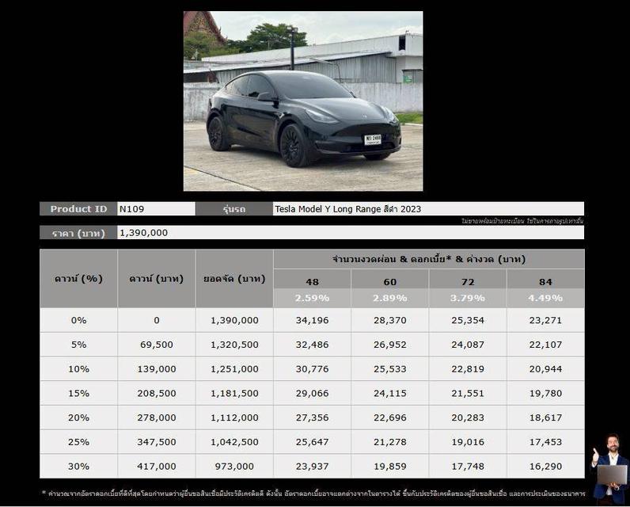This screenshot has height=507, width=630.
Task: Select the 30% down payment row label
Action: 79,467
